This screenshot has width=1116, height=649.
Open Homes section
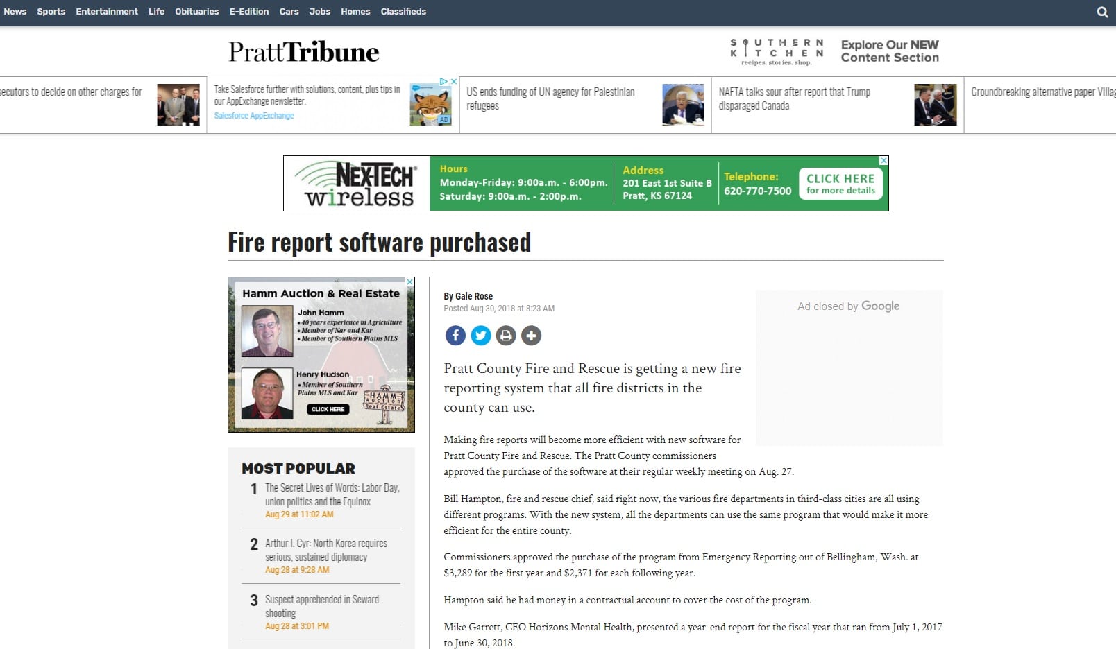click(355, 12)
